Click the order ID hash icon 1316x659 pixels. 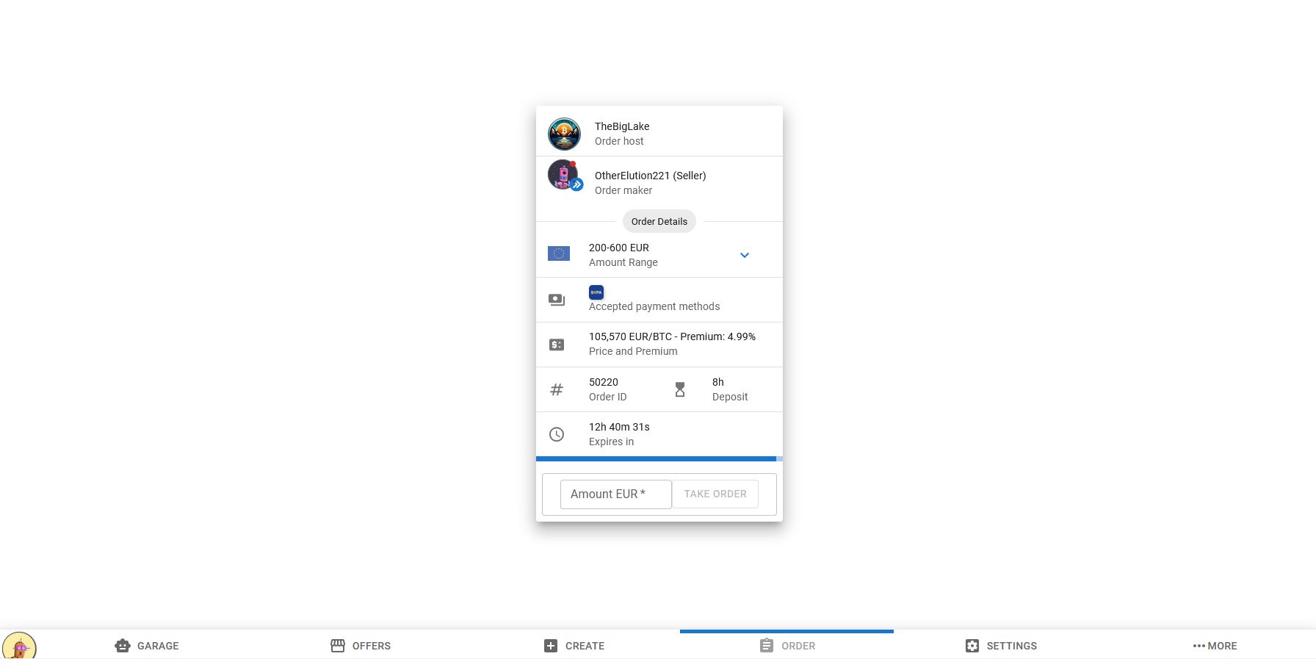click(557, 389)
